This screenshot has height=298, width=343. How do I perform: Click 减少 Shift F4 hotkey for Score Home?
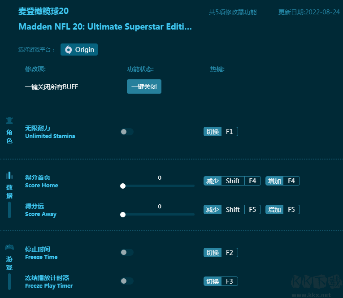click(232, 181)
